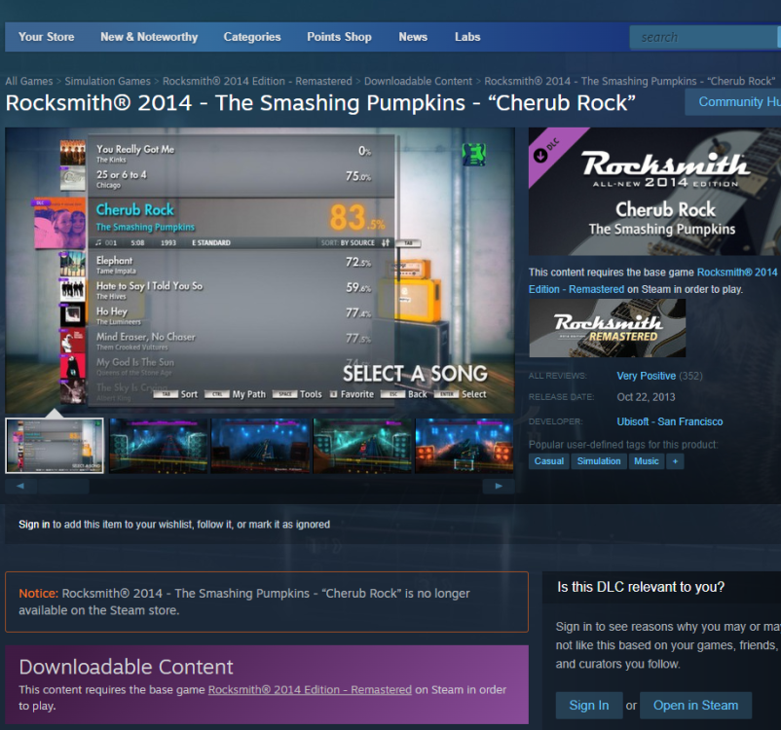Click the Open in Steam button
The width and height of the screenshot is (781, 730).
[695, 706]
